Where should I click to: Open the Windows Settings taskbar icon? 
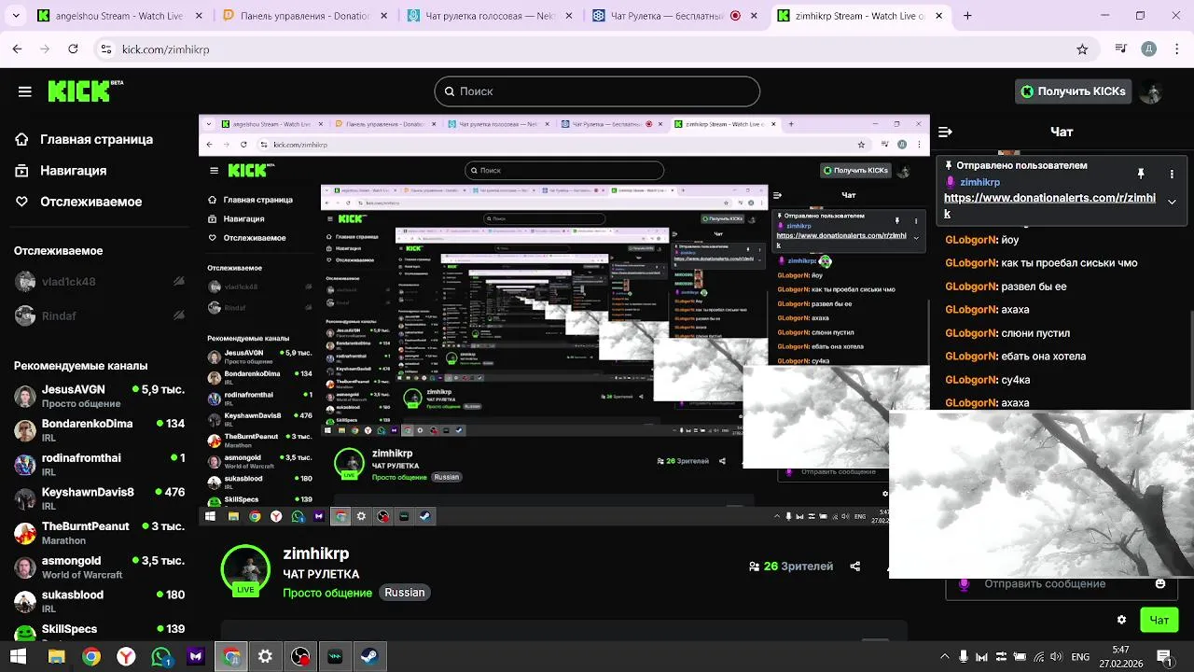[265, 657]
